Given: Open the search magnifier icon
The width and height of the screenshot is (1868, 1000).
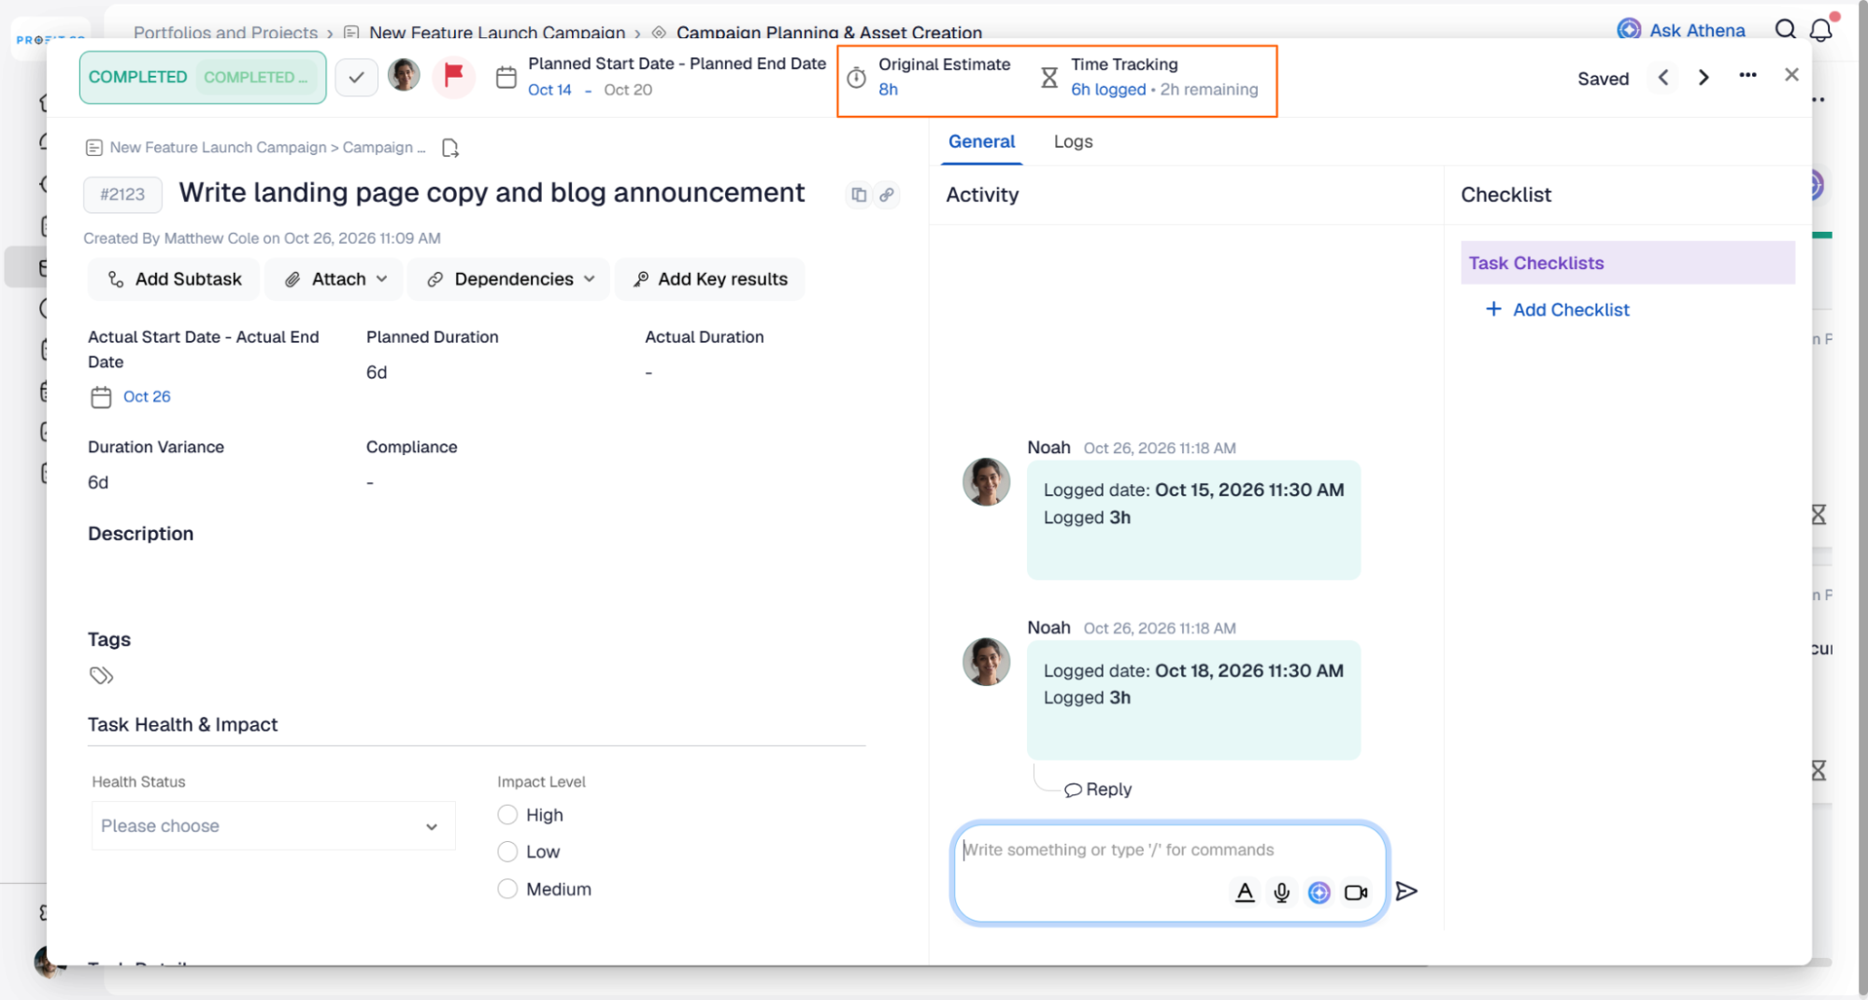Looking at the screenshot, I should click(x=1785, y=30).
